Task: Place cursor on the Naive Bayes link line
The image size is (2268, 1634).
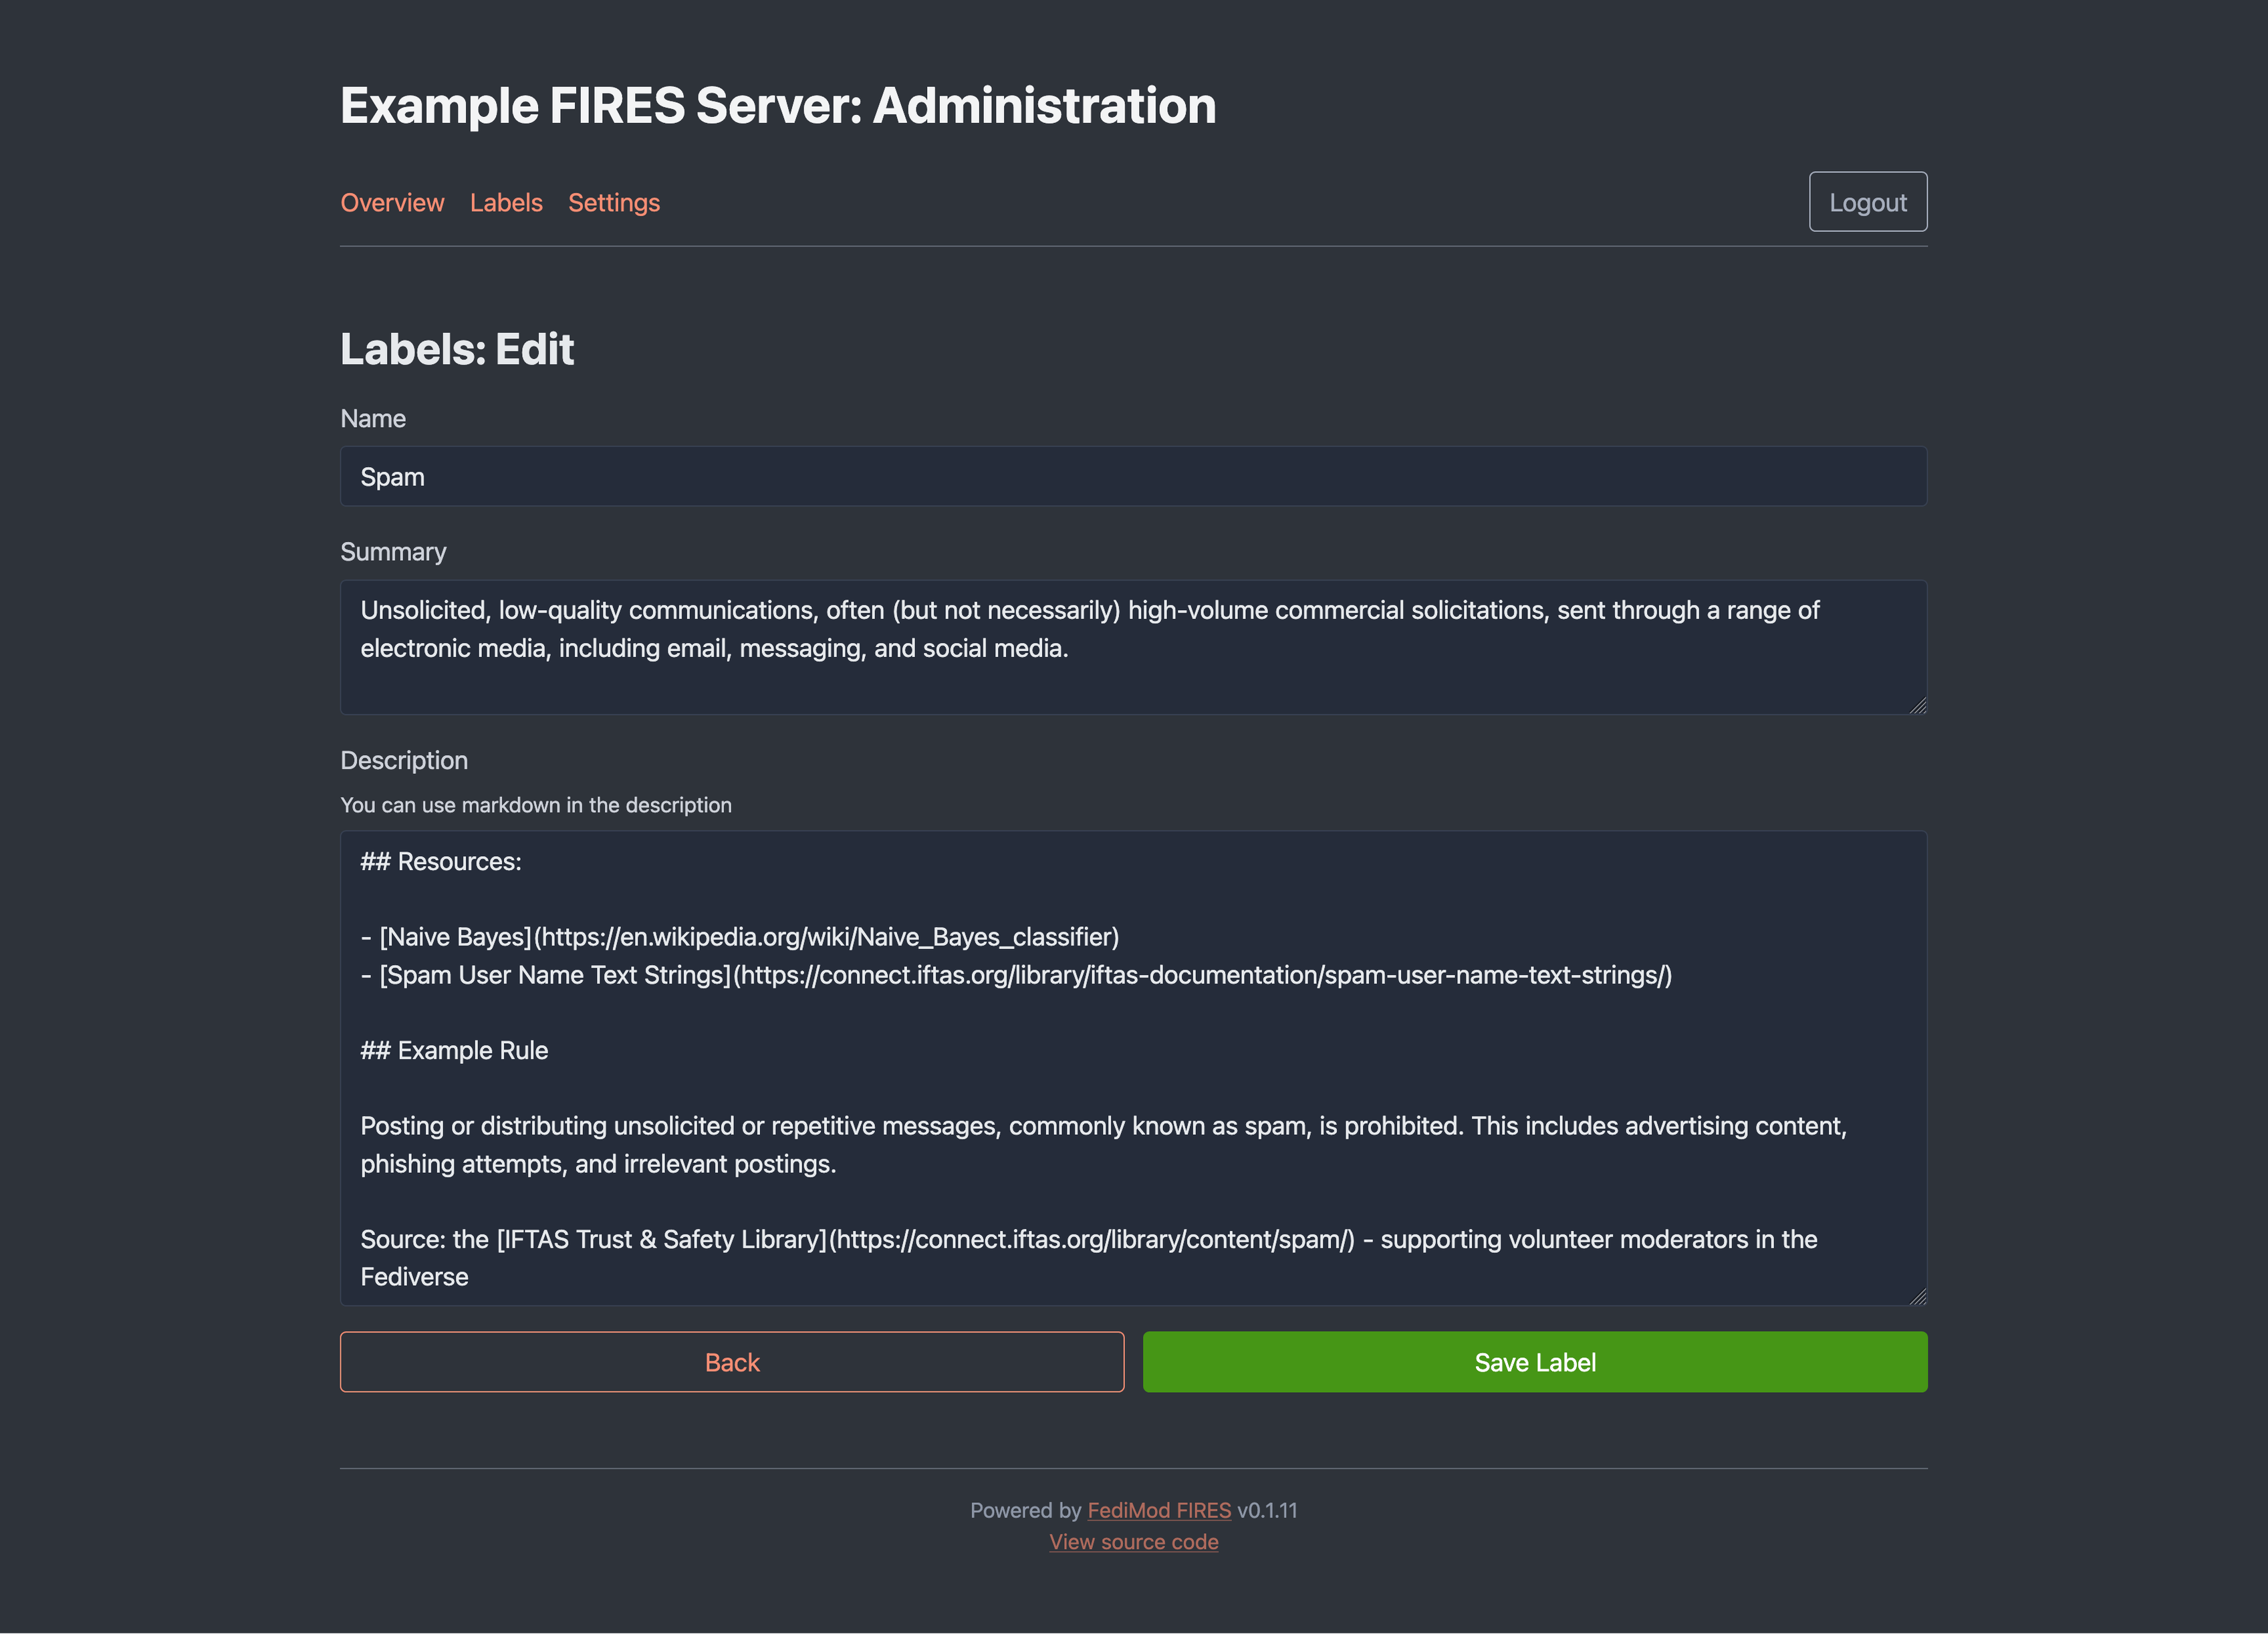Action: 740,937
